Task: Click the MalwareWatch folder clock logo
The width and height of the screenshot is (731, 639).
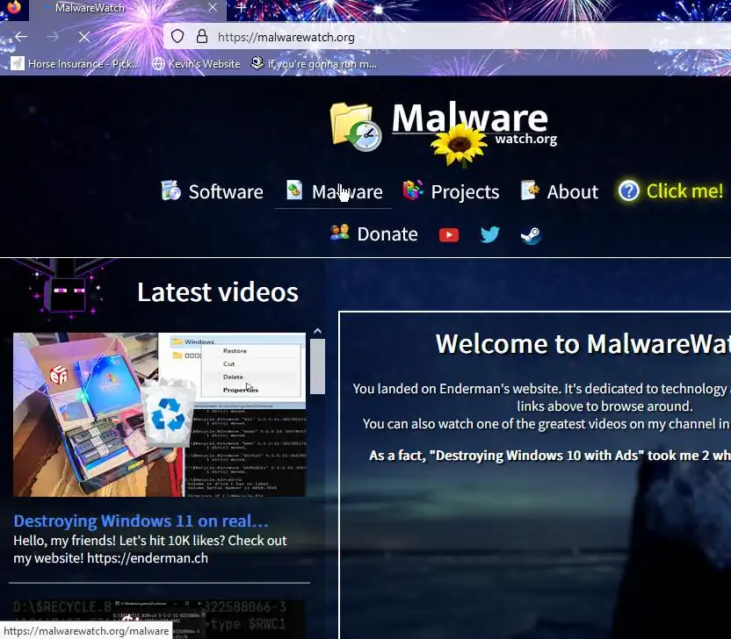Action: click(355, 126)
